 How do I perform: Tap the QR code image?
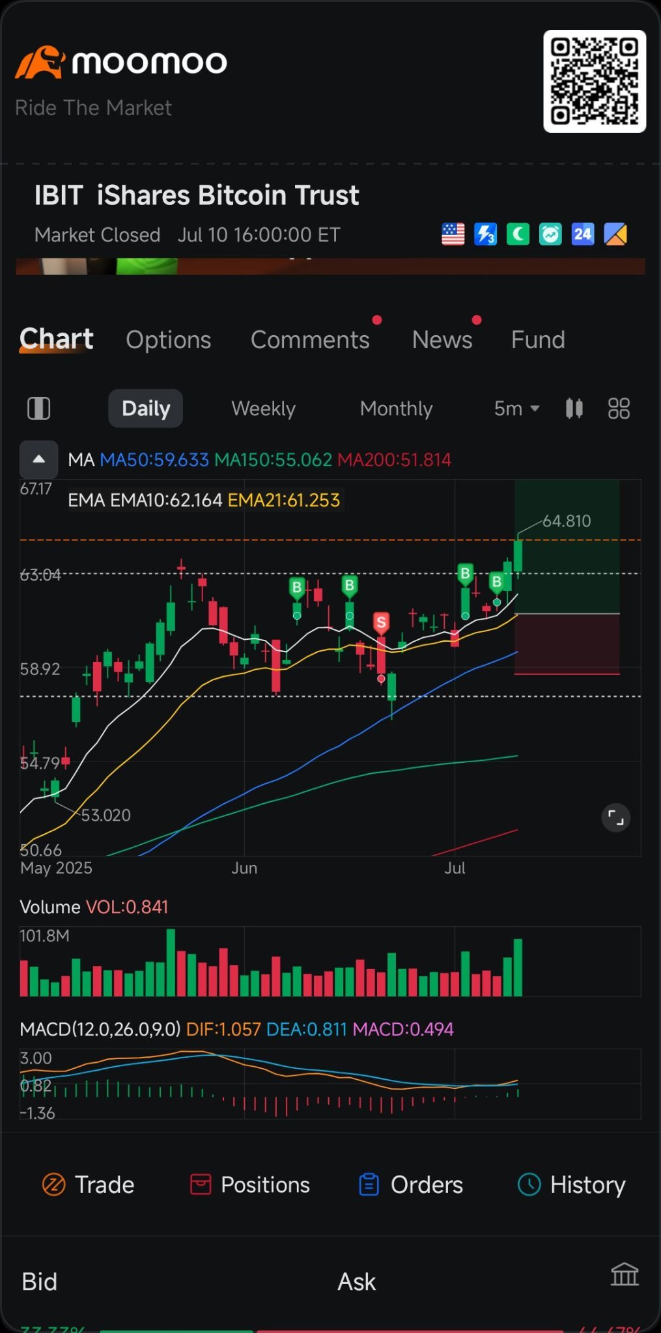tap(595, 81)
